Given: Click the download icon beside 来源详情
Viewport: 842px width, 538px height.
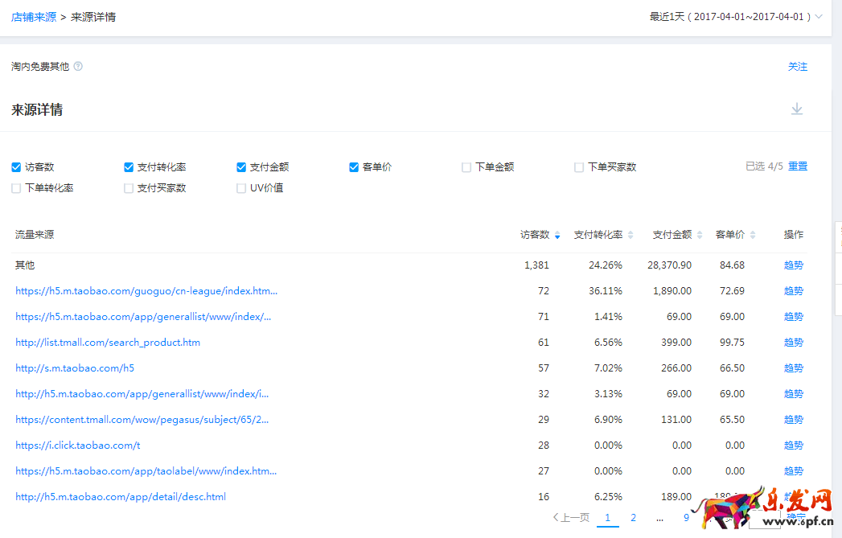Looking at the screenshot, I should (797, 109).
